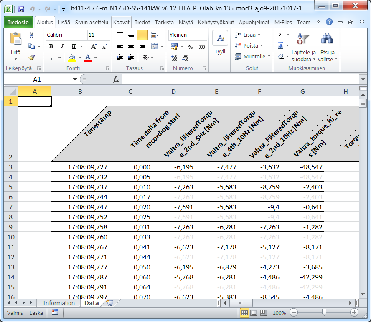The width and height of the screenshot is (371, 322).
Task: Click the merge and center cells icon
Action: (x=155, y=46)
